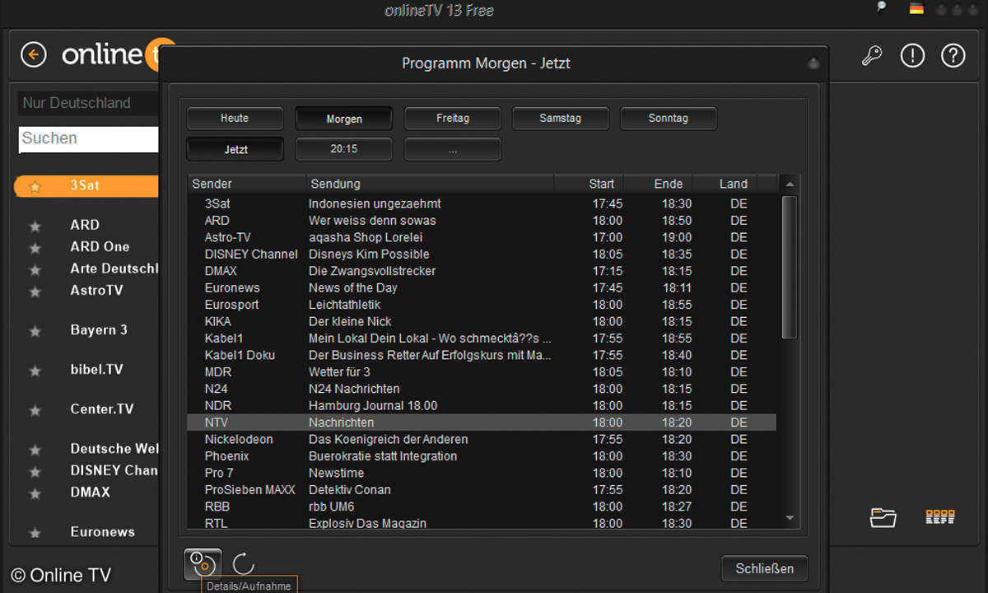Sort by the Land column header

(725, 184)
